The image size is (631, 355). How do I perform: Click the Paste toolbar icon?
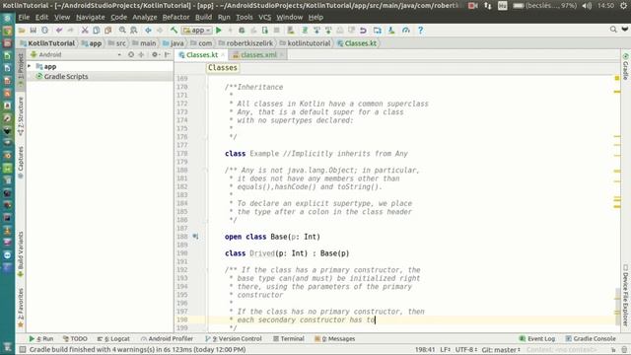107,31
